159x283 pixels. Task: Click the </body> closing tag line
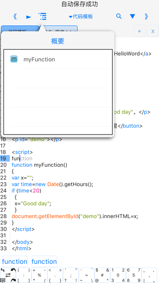(22, 242)
